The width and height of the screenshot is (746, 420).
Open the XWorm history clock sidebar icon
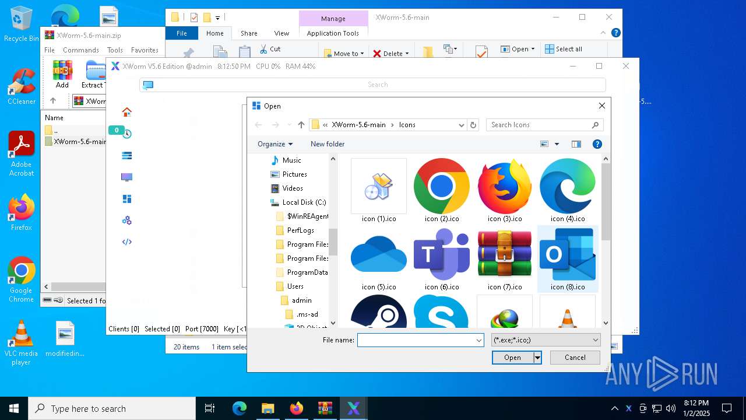[x=126, y=134]
